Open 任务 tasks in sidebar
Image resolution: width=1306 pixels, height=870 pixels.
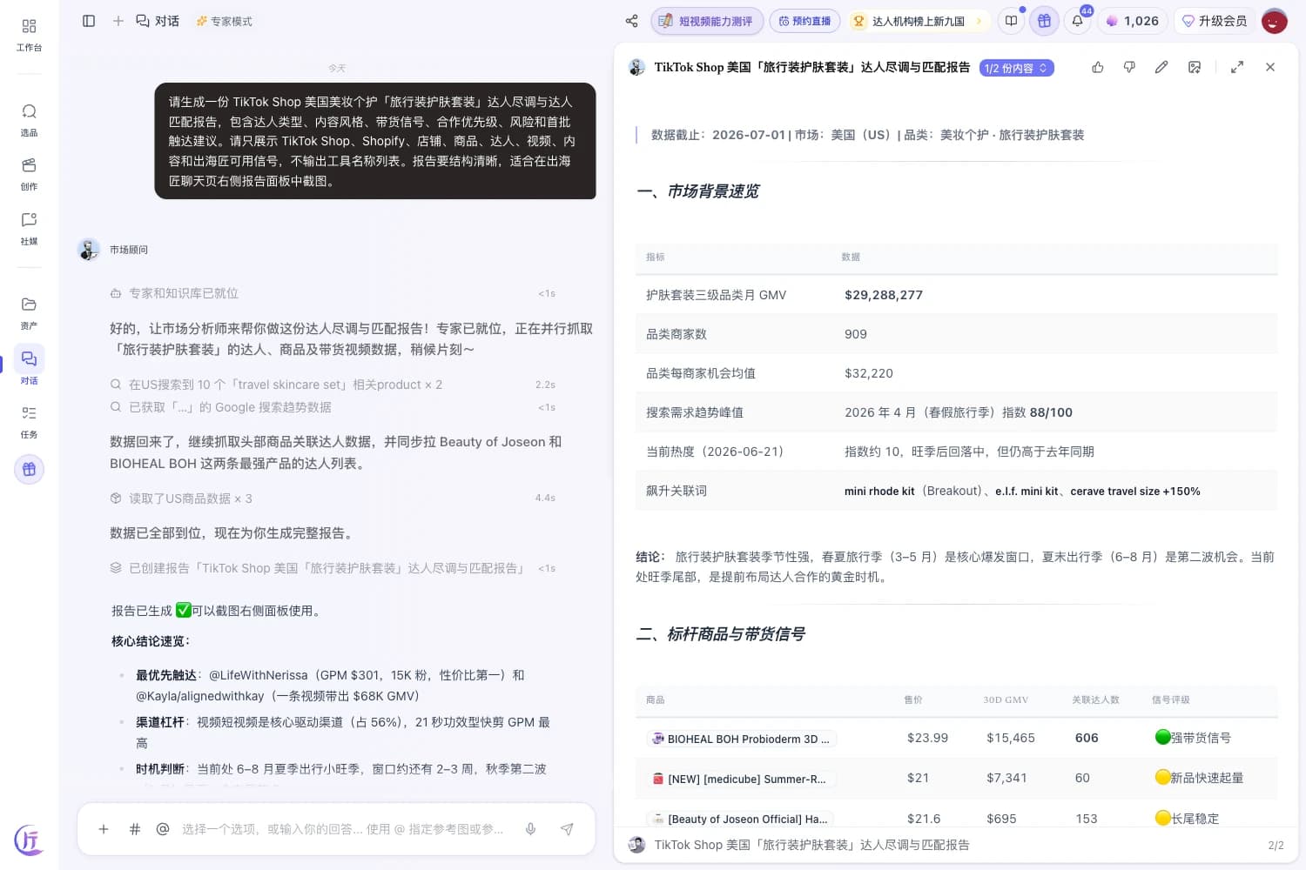[x=29, y=422]
